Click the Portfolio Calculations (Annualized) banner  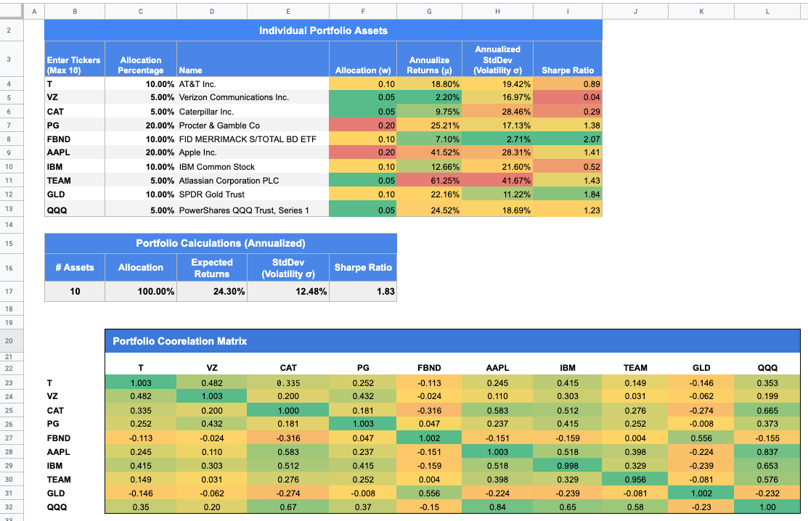tap(221, 243)
